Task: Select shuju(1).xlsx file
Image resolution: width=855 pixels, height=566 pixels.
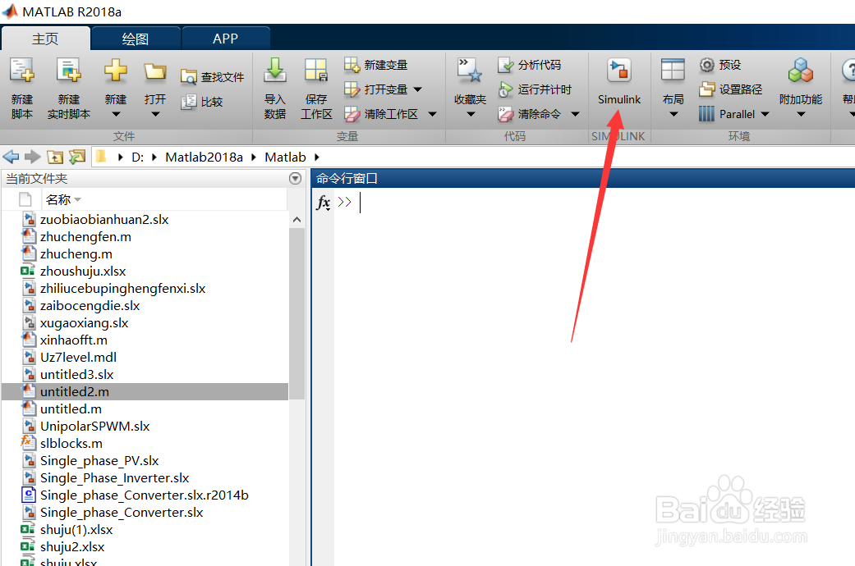Action: [x=76, y=530]
